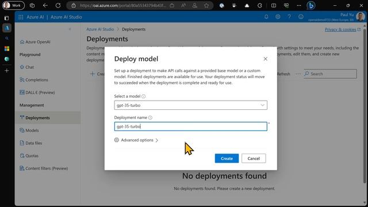Add a new tab with plus icon
Screen dimensions: 368x207
coord(6,70)
